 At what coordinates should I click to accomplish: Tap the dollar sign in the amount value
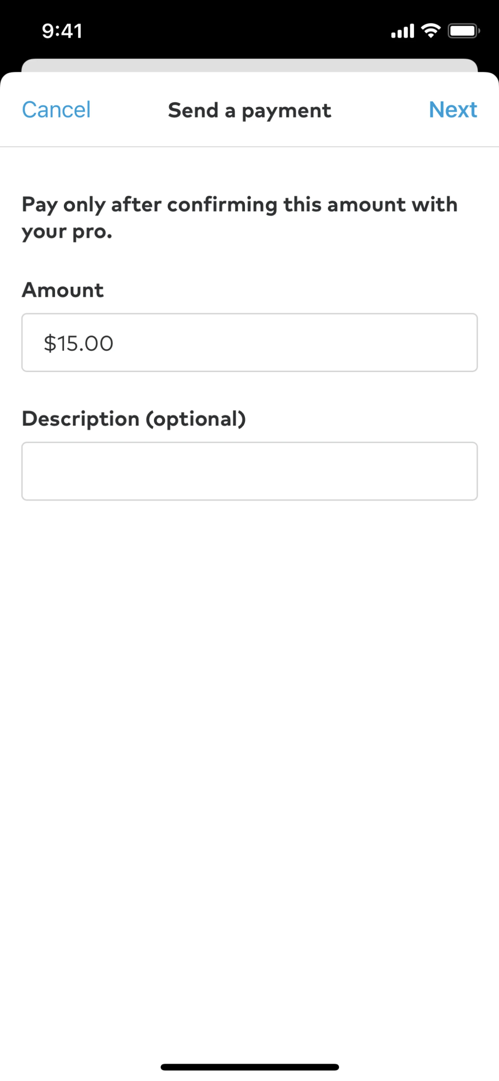point(50,343)
